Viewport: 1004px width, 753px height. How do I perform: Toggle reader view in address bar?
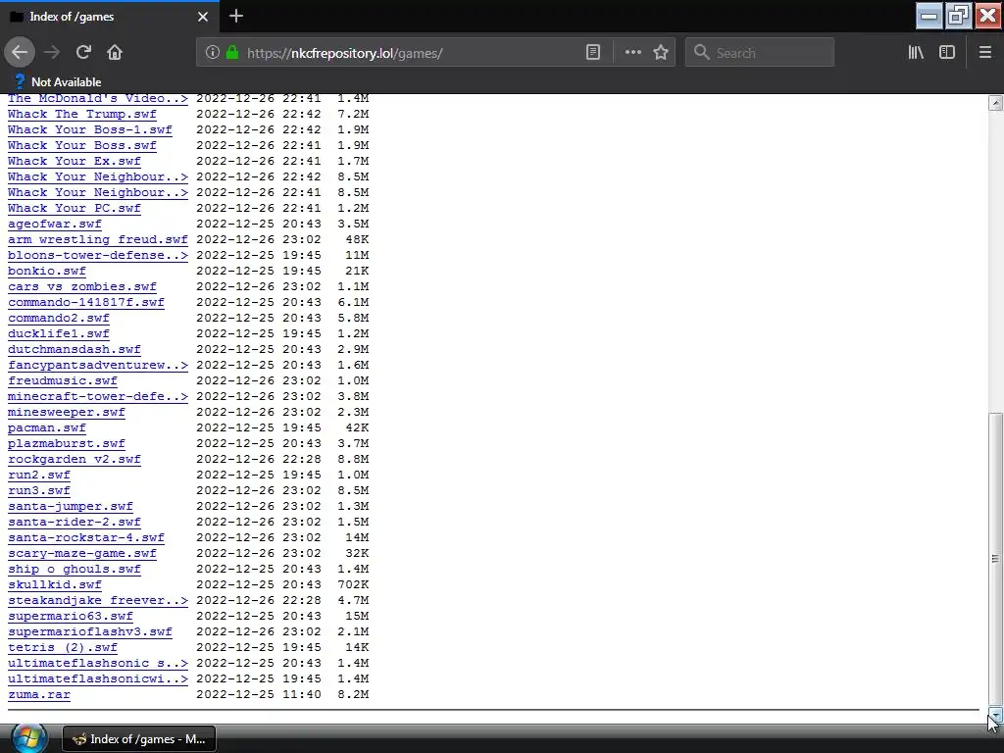tap(593, 53)
